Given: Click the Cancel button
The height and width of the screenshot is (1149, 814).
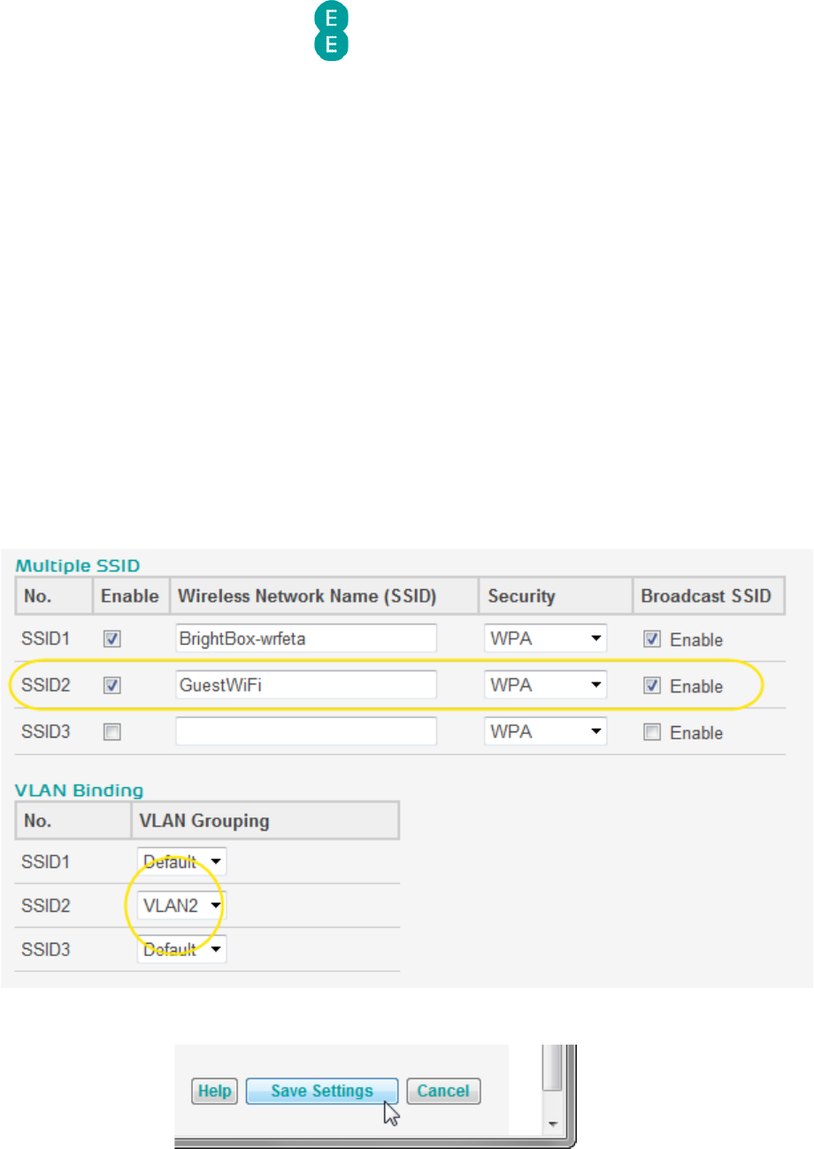Looking at the screenshot, I should (x=443, y=1092).
